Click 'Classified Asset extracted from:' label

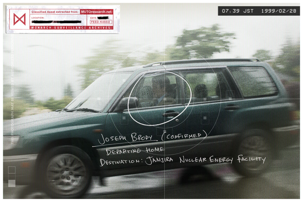click(x=55, y=12)
